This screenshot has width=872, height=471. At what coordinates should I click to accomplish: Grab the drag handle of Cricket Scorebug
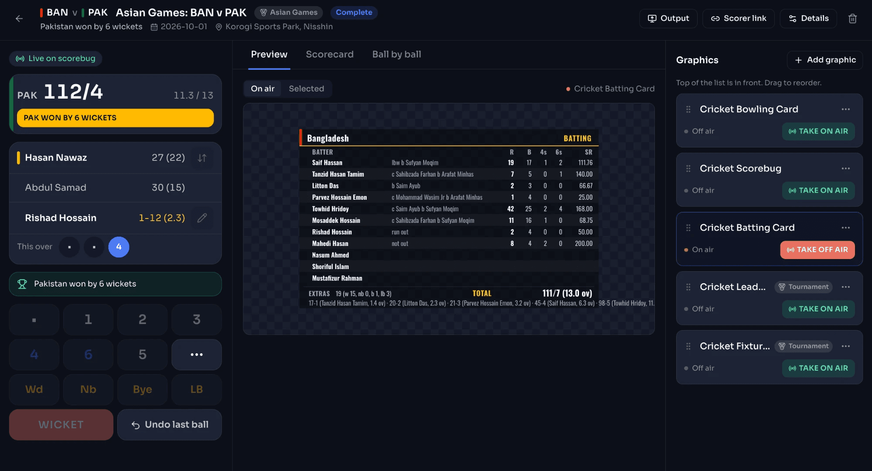click(688, 169)
